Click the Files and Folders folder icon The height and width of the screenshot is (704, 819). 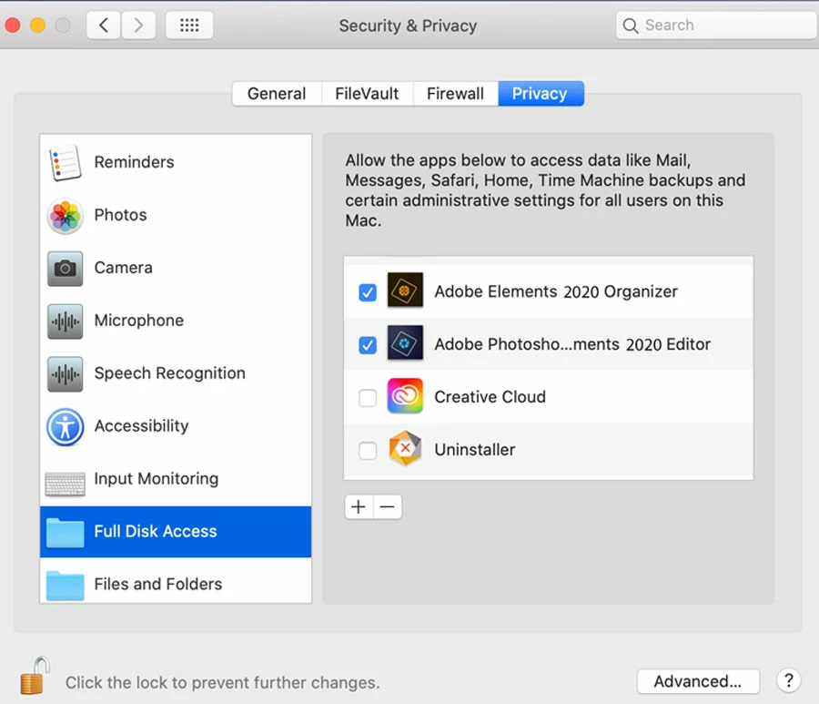65,585
